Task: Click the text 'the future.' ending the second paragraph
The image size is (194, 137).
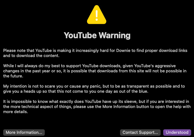Action: [x=13, y=76]
